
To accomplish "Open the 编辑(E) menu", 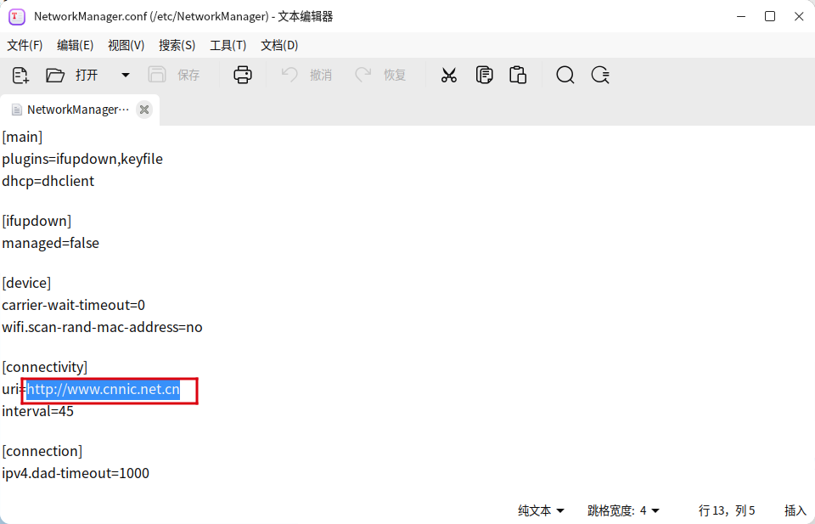I will [x=75, y=45].
